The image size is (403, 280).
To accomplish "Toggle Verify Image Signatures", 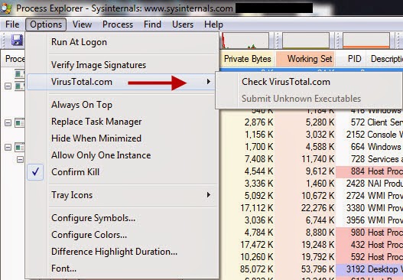I will [122, 65].
